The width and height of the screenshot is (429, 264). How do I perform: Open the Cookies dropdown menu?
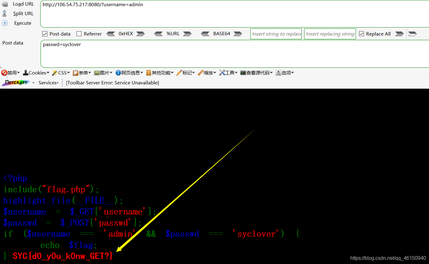point(36,73)
